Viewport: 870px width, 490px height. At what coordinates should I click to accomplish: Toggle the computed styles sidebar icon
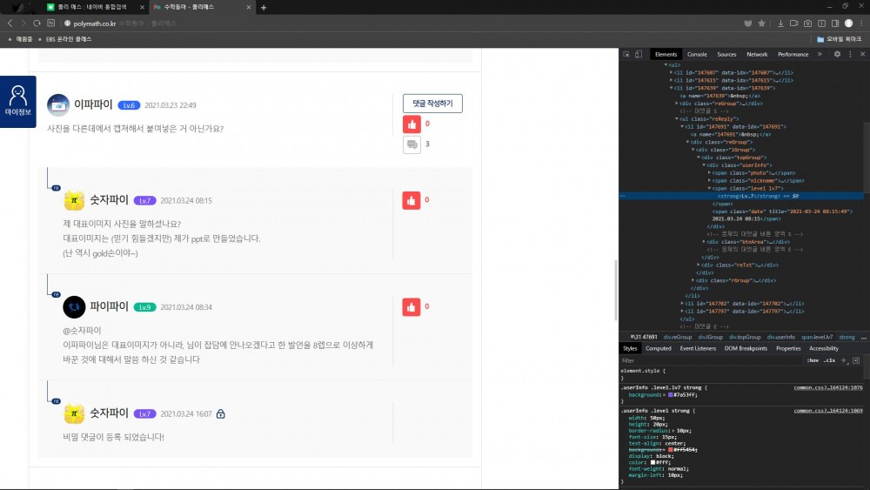(856, 360)
